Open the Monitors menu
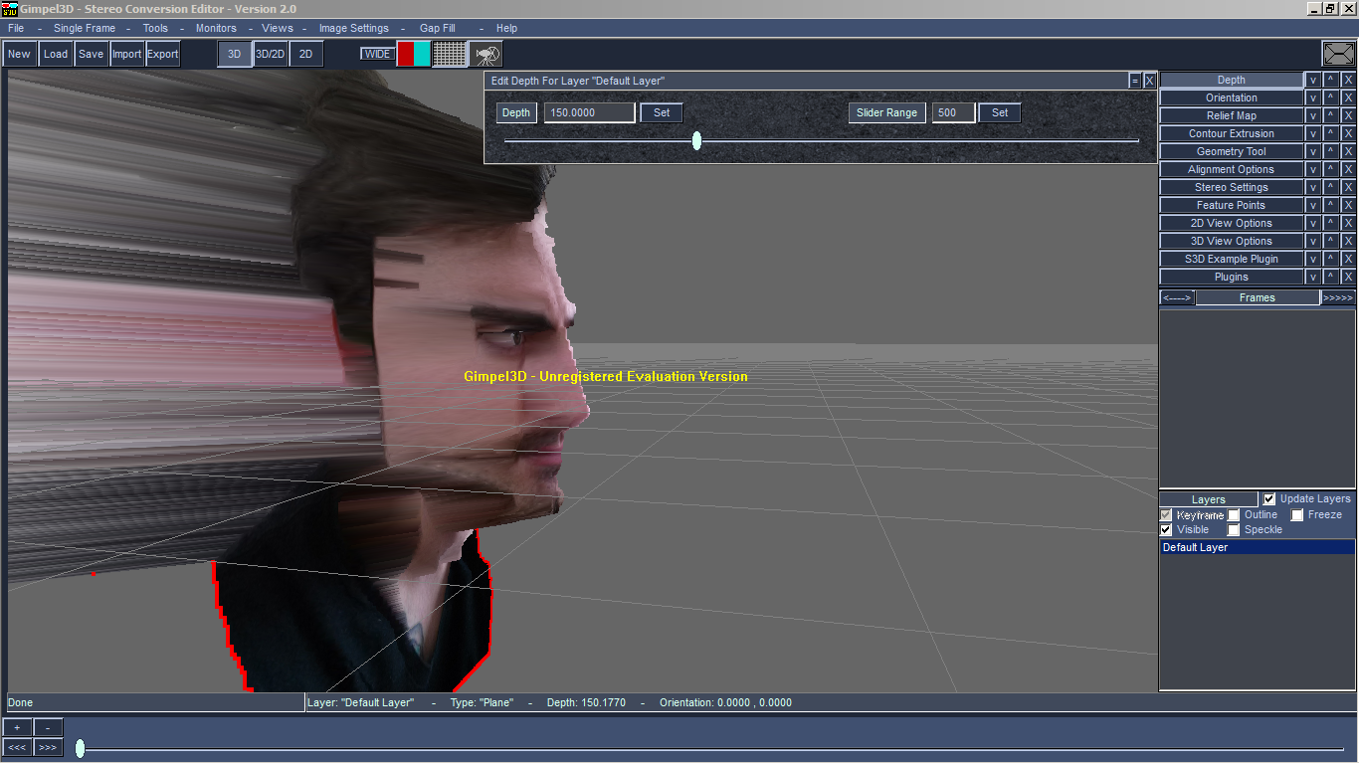The image size is (1359, 764). (x=216, y=29)
